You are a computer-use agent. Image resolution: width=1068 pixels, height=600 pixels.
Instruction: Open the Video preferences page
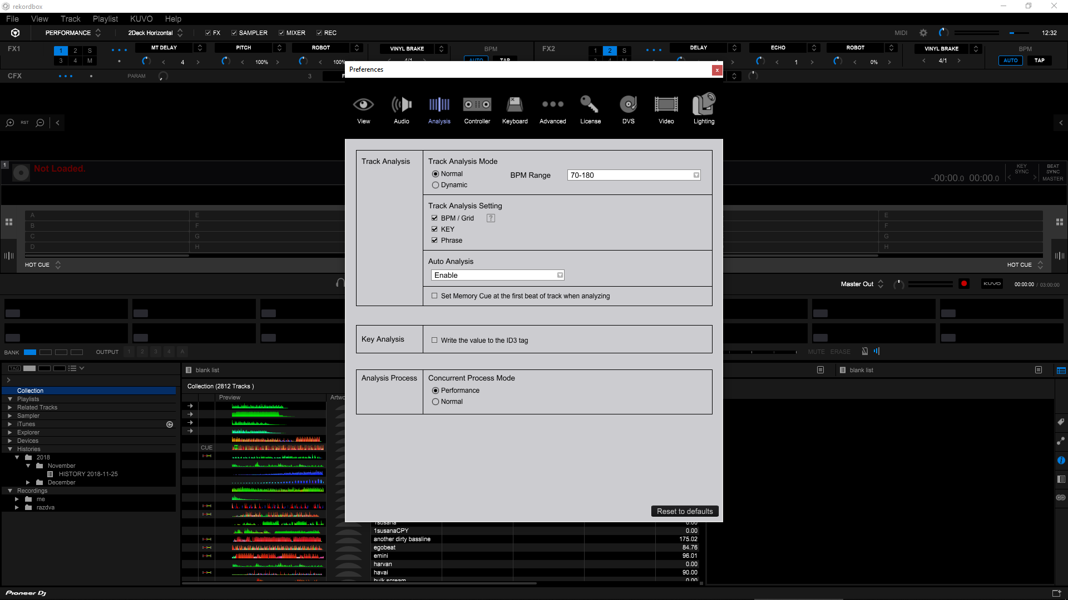(x=666, y=109)
